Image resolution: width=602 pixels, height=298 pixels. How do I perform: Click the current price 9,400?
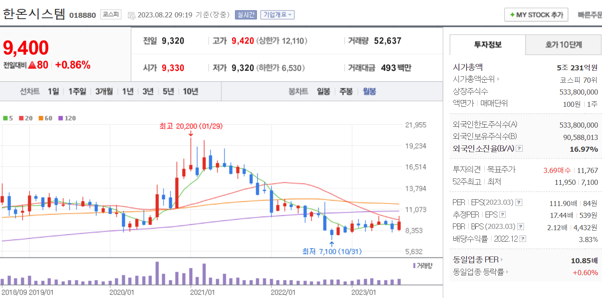tap(26, 48)
